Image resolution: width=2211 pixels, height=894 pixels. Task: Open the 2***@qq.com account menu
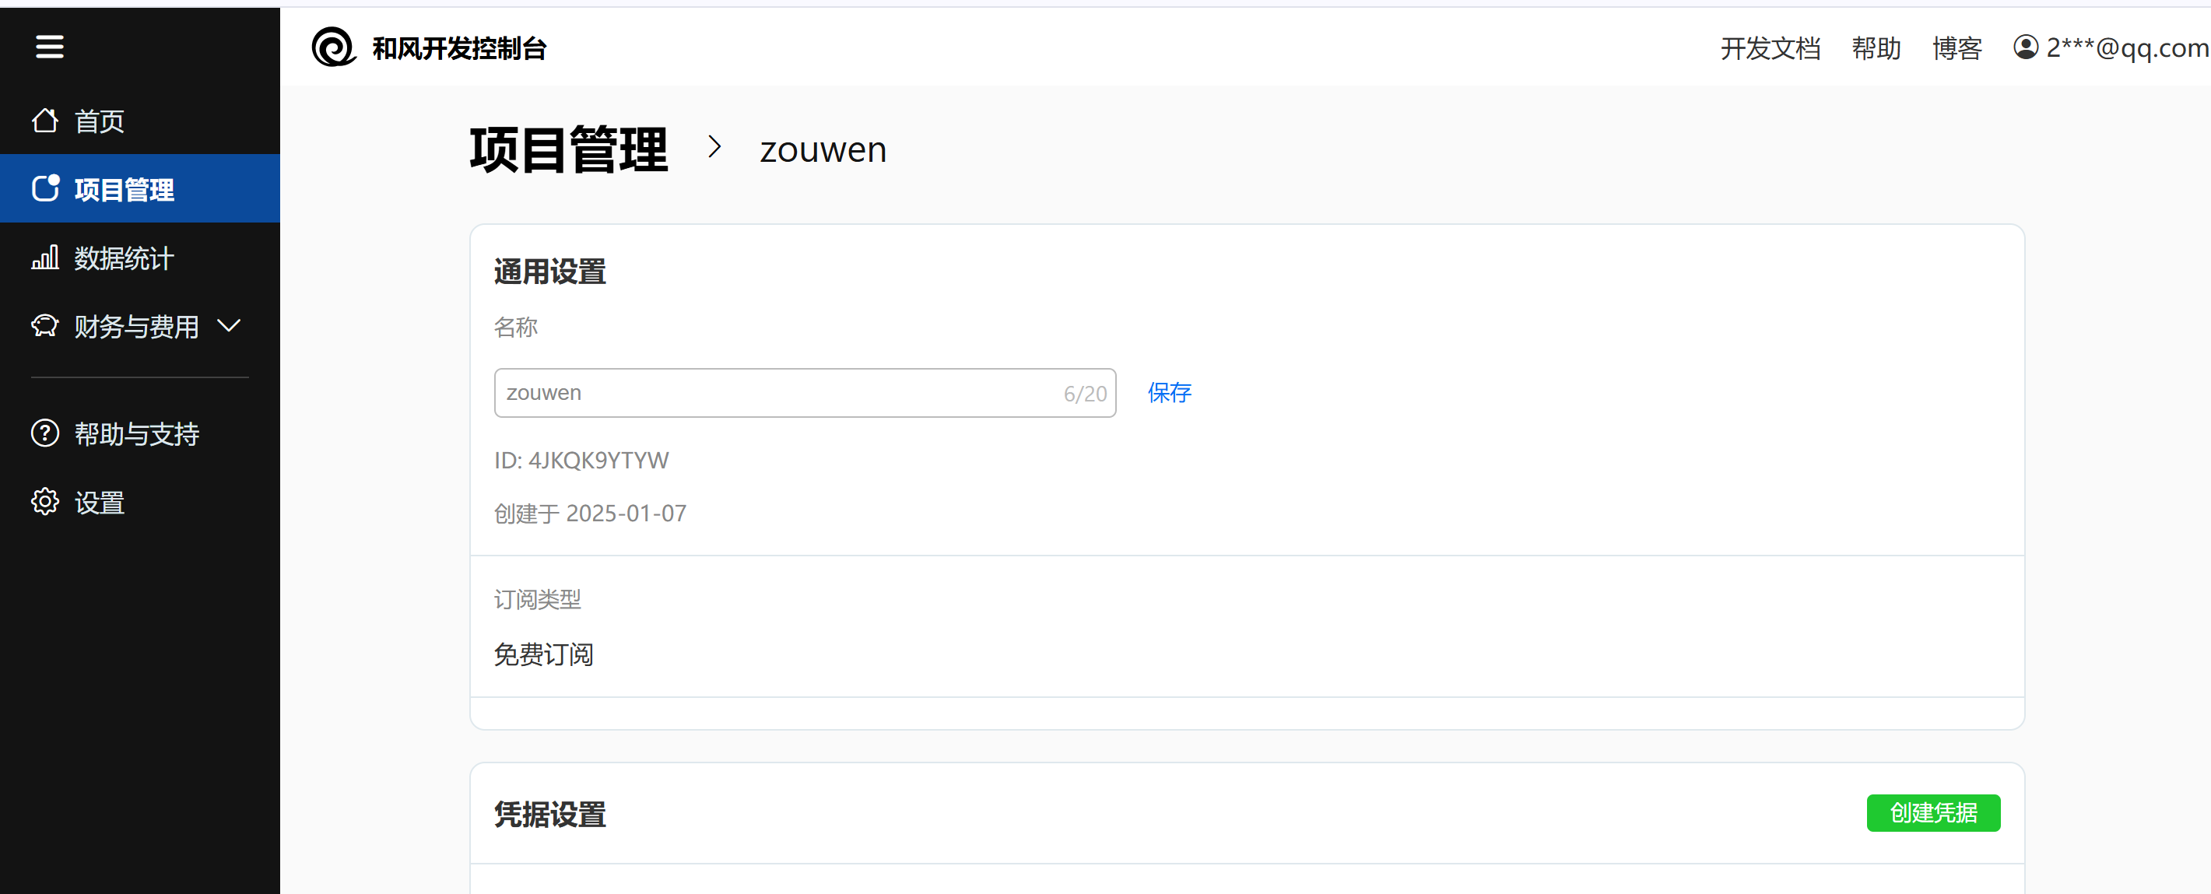2127,48
